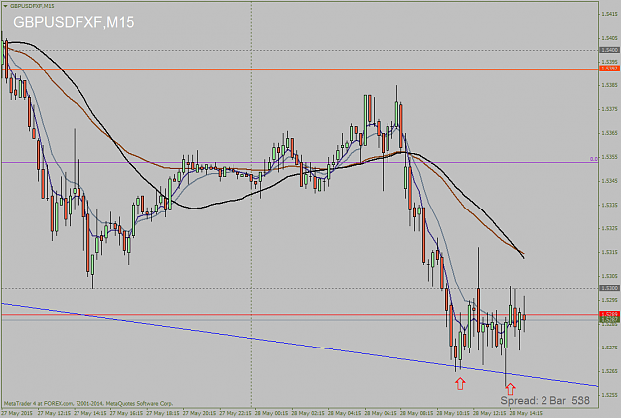
Task: Click the 27 May 18:15 time label
Action: coord(164,414)
